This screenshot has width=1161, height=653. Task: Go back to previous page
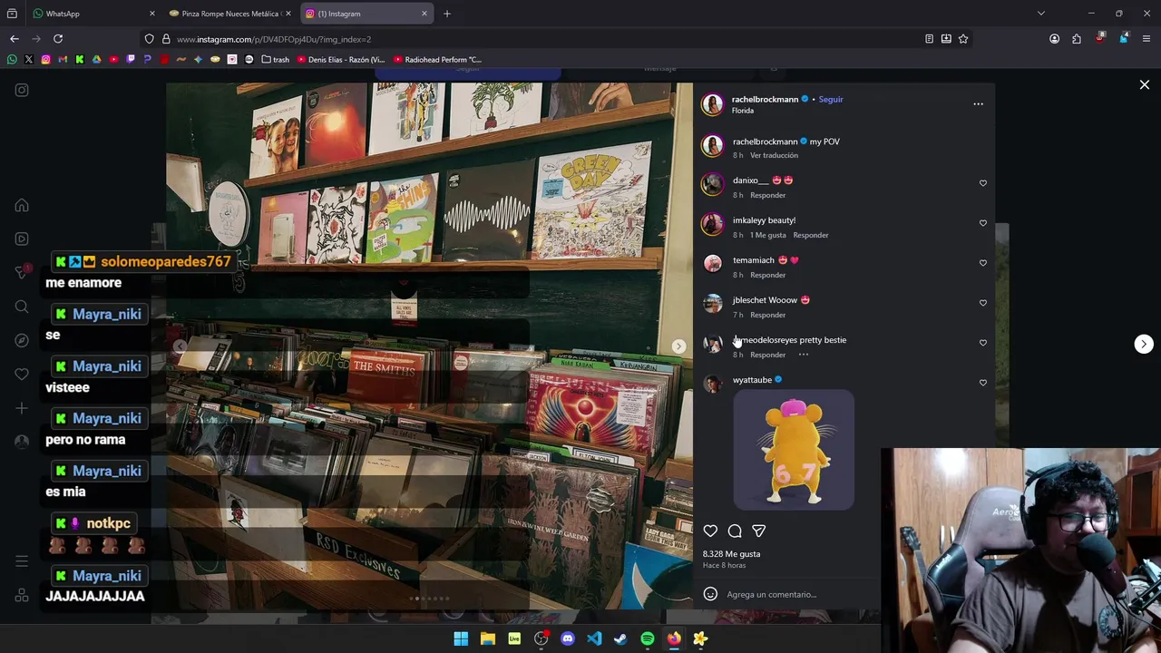tap(15, 39)
